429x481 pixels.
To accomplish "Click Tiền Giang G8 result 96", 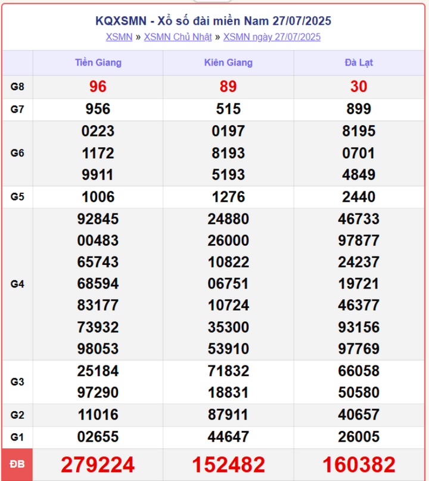I will pos(98,87).
